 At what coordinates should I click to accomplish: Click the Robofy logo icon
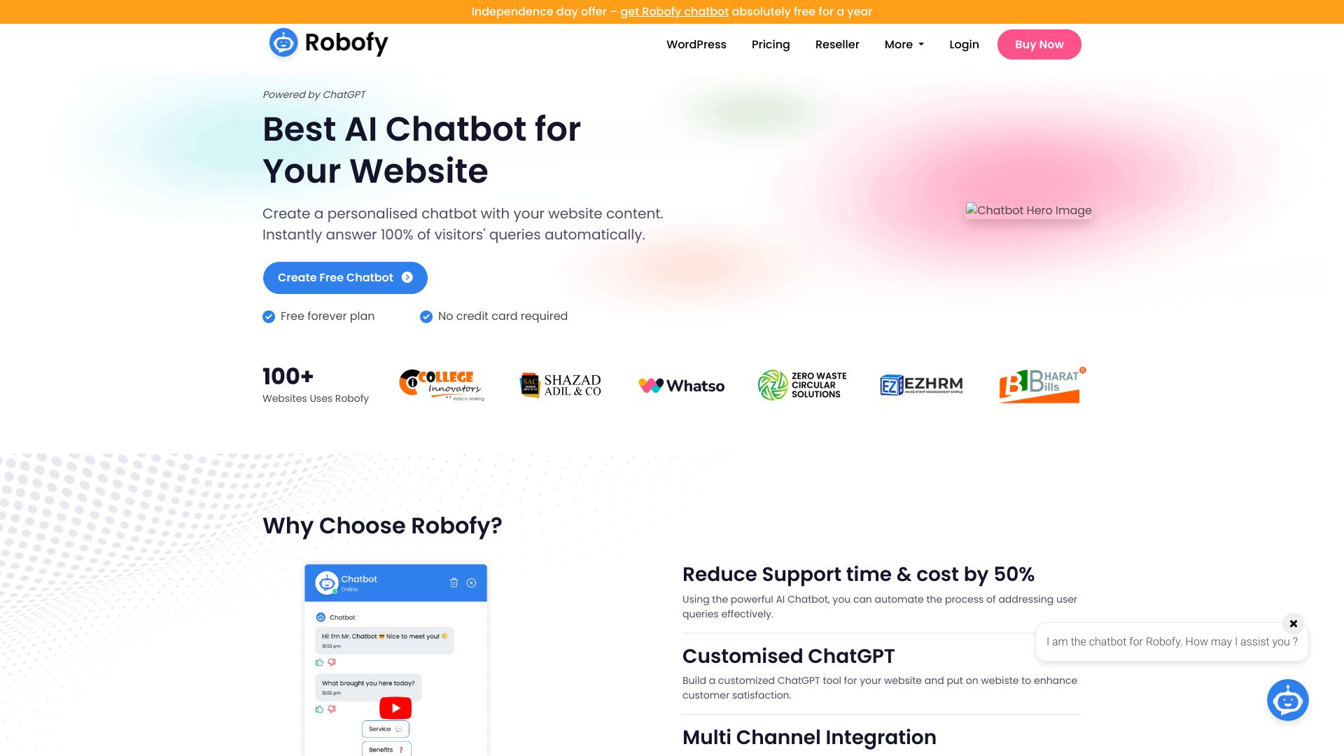point(283,43)
